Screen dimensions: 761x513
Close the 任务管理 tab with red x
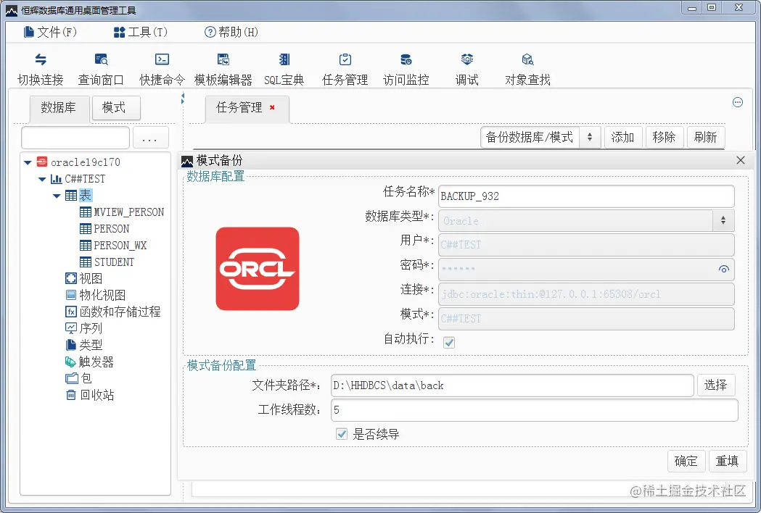coord(272,107)
